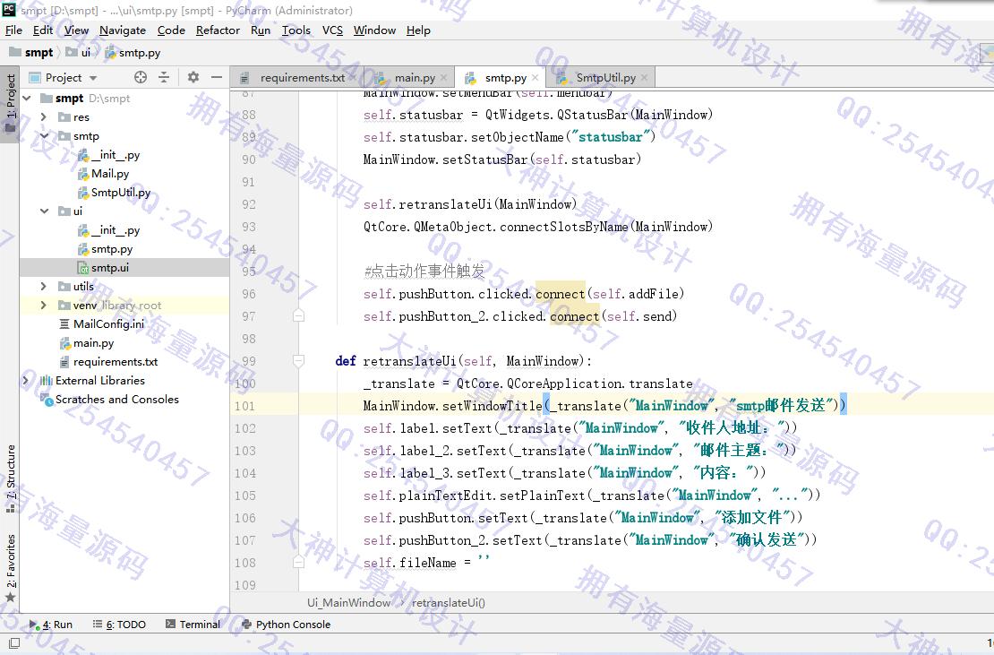Expand the res folder

(x=43, y=116)
